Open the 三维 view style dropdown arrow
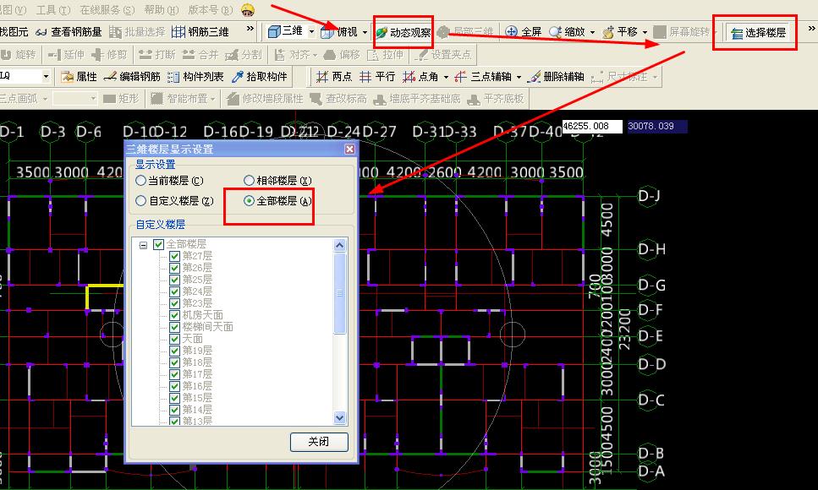 coord(311,32)
